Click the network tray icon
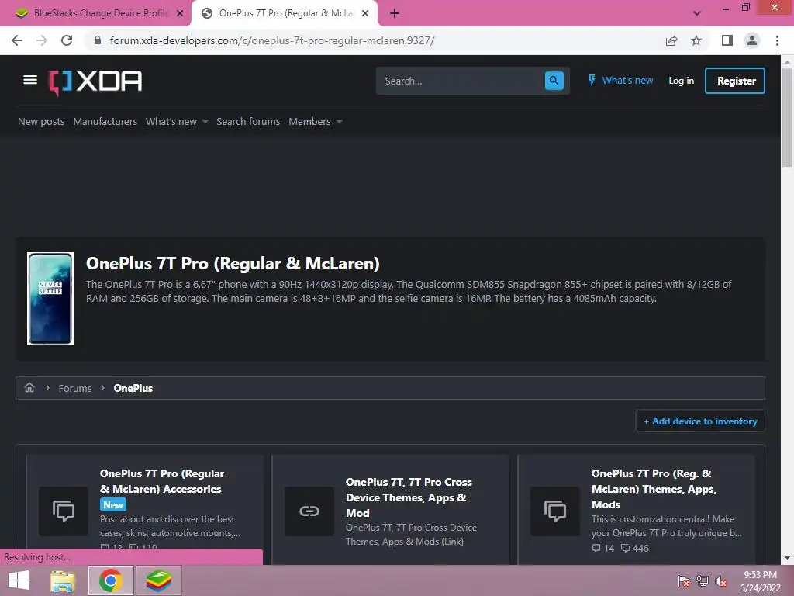 [x=703, y=580]
